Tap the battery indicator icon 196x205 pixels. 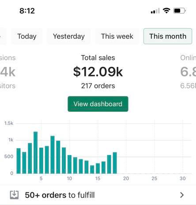click(179, 11)
